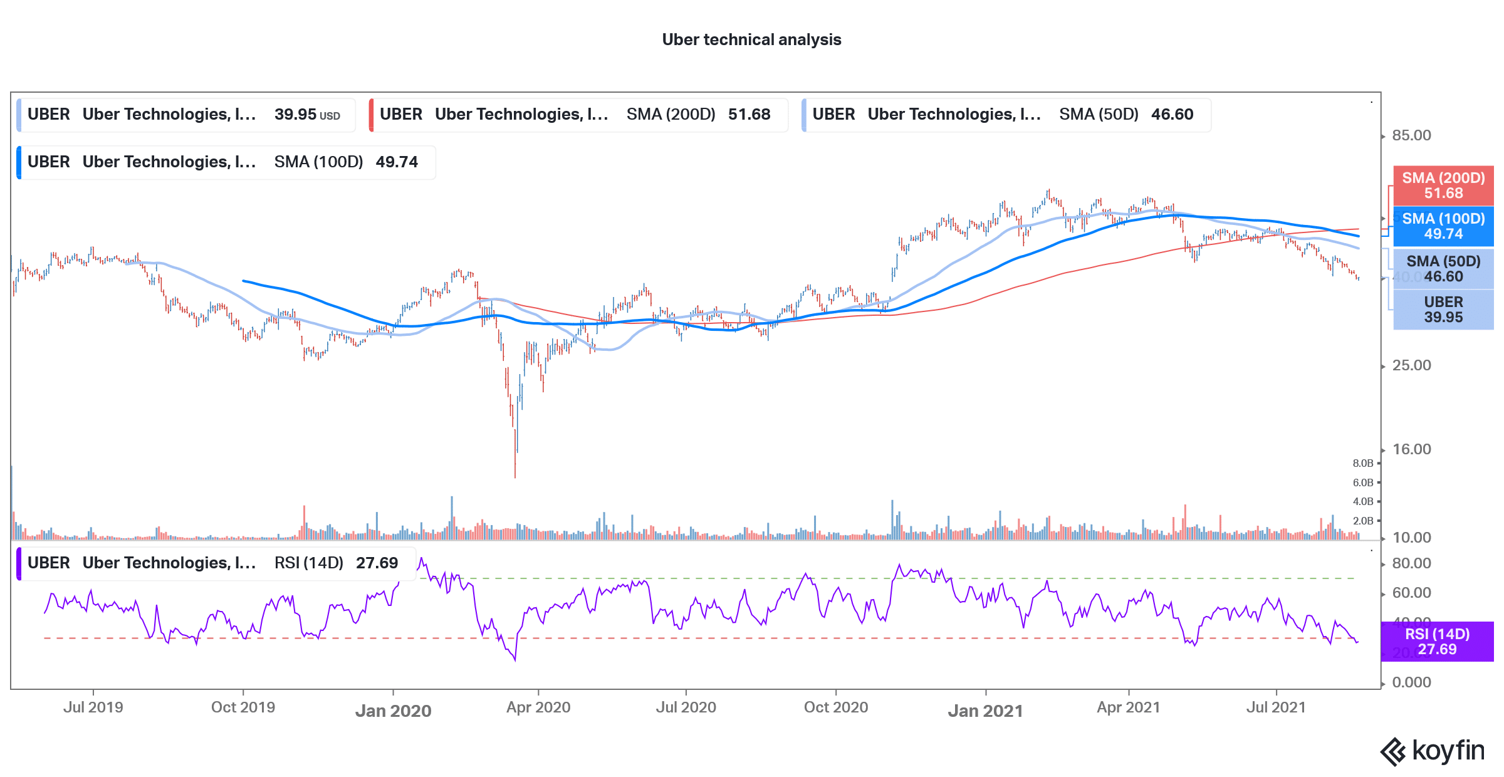Click the 'Jan 2021' date axis label

point(985,711)
